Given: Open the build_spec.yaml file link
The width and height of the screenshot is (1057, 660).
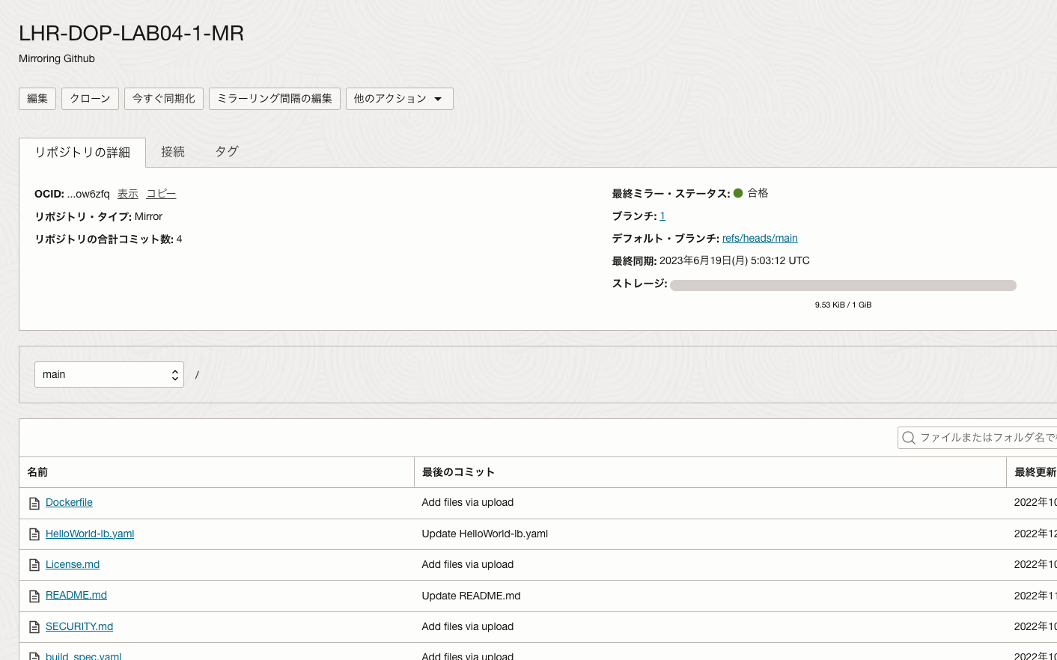Looking at the screenshot, I should [x=83, y=656].
